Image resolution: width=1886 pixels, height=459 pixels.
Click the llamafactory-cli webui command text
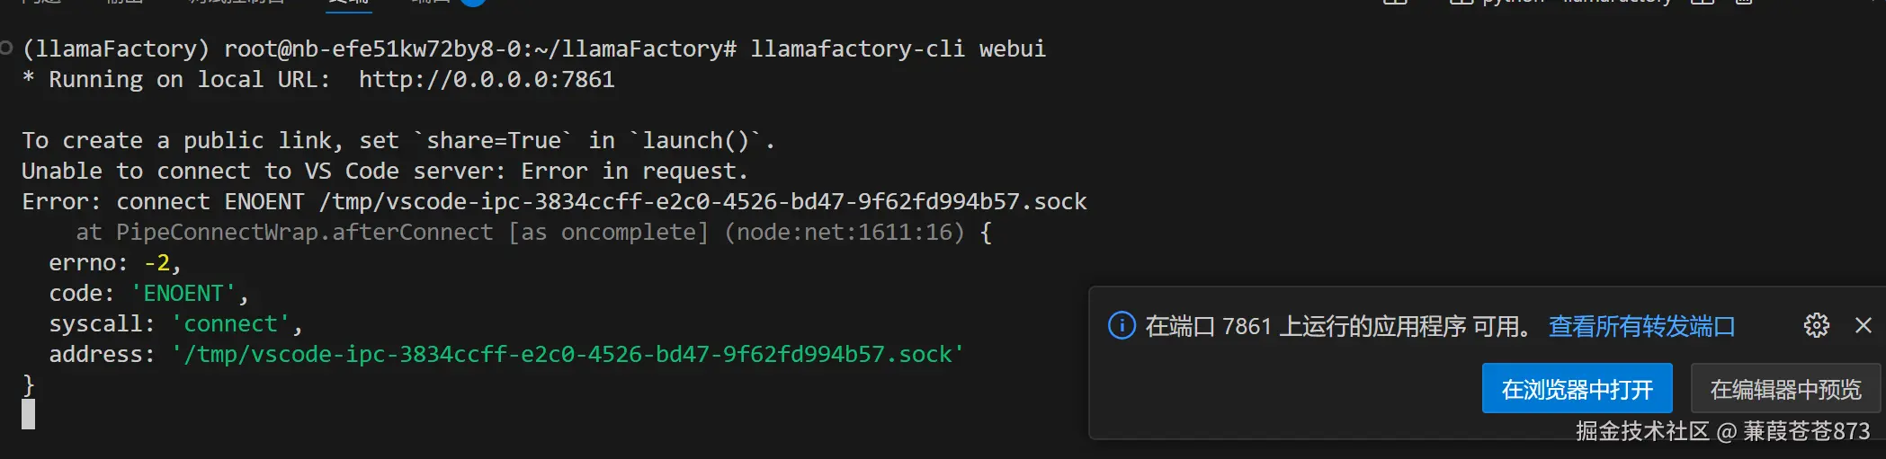click(x=898, y=49)
